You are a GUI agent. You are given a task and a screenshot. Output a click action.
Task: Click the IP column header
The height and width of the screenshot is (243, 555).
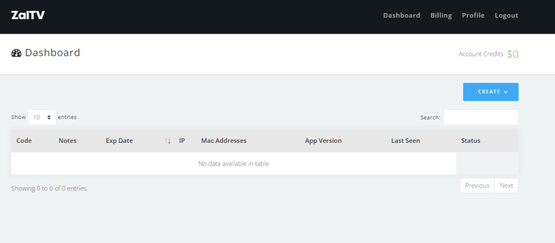(183, 141)
